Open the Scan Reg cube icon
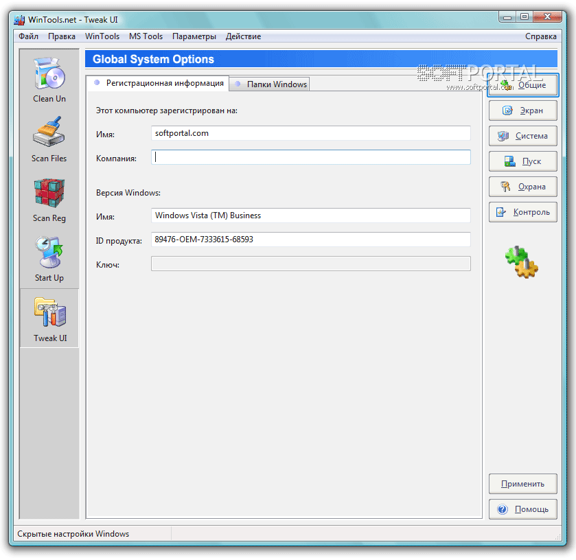 click(x=49, y=193)
